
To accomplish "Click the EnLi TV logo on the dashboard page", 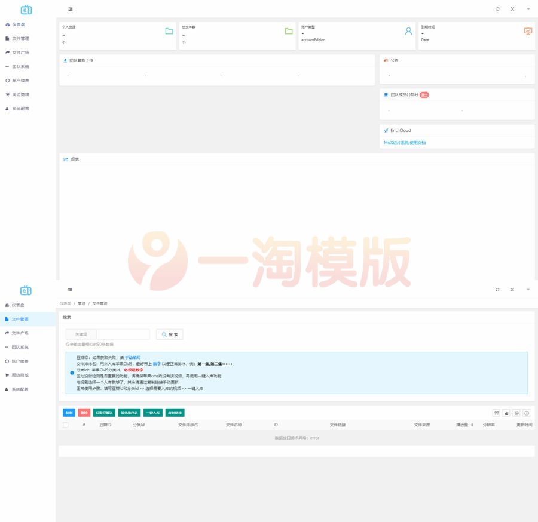I will click(26, 10).
